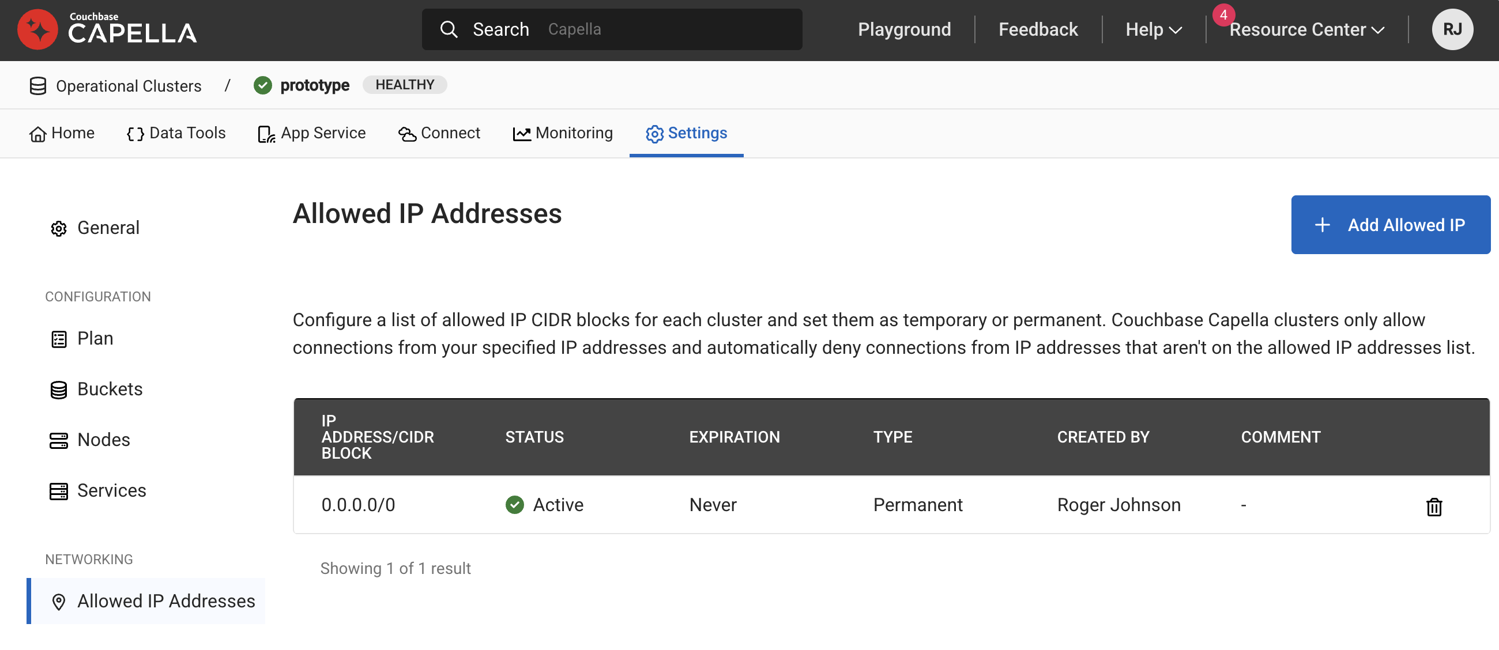Open the Monitoring tab
Screen dimensions: 1499x650
point(562,133)
